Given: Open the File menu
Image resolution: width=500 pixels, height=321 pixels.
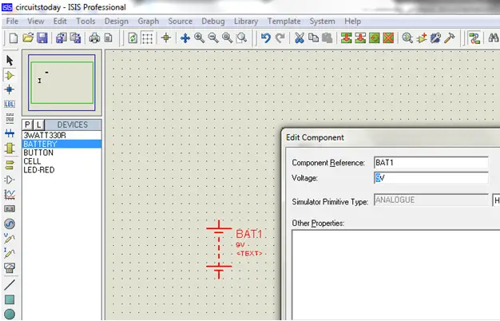Looking at the screenshot, I should 12,22.
